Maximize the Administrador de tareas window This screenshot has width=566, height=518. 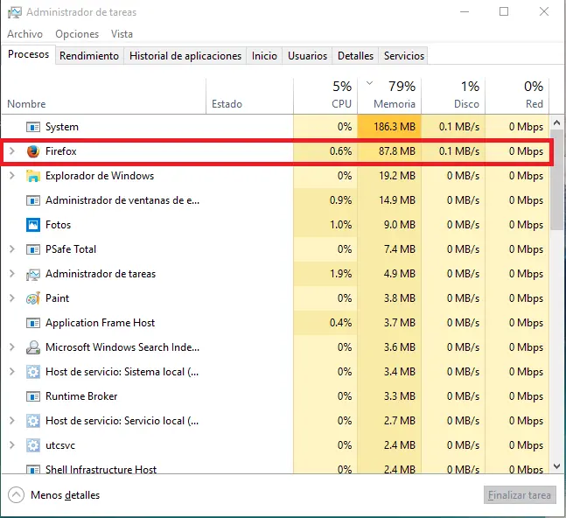pyautogui.click(x=504, y=12)
